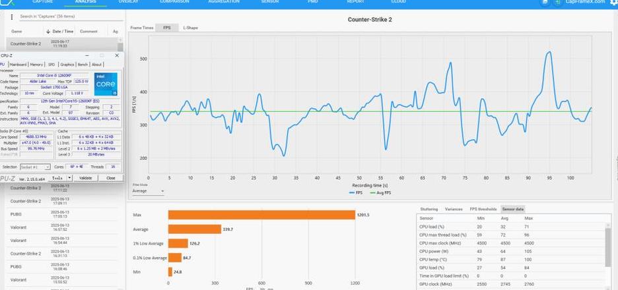Switch to the ANALYSIS tab
The image size is (618, 290).
86,2
